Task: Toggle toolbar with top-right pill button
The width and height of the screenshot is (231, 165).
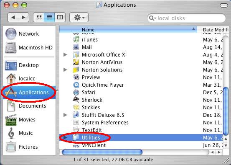Action: [224, 5]
